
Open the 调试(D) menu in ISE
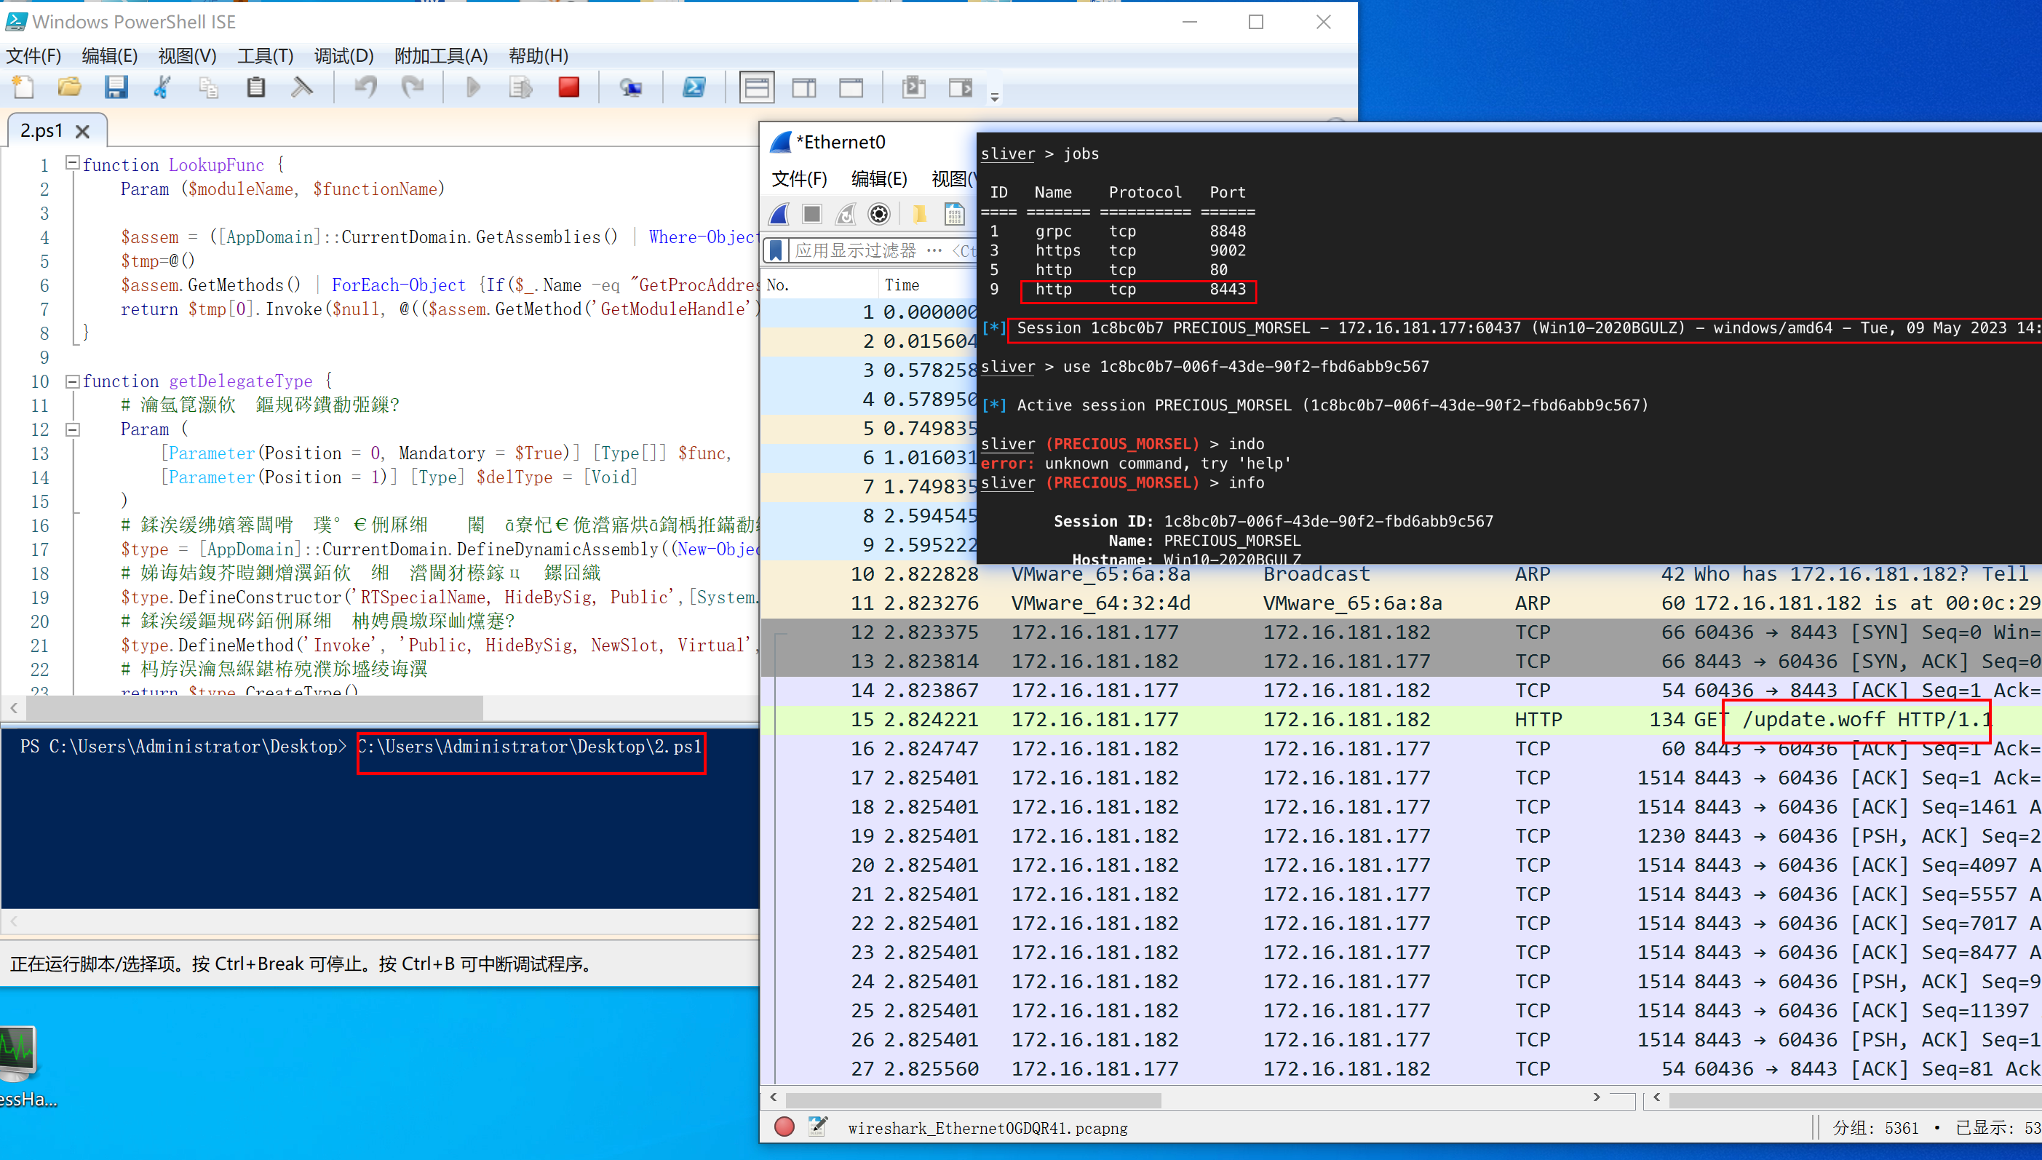tap(343, 56)
